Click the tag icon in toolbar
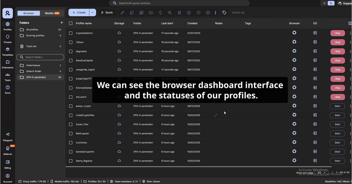This screenshot has width=352, height=184. (x=224, y=13)
